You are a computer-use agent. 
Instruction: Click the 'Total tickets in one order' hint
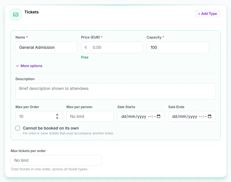(x=50, y=169)
